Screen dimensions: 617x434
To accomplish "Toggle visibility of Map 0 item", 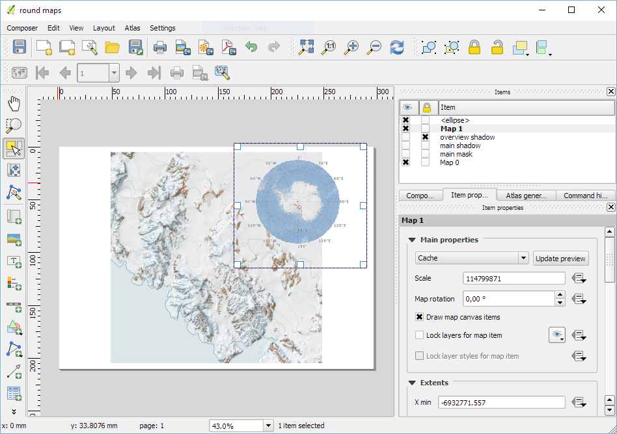I will click(406, 162).
